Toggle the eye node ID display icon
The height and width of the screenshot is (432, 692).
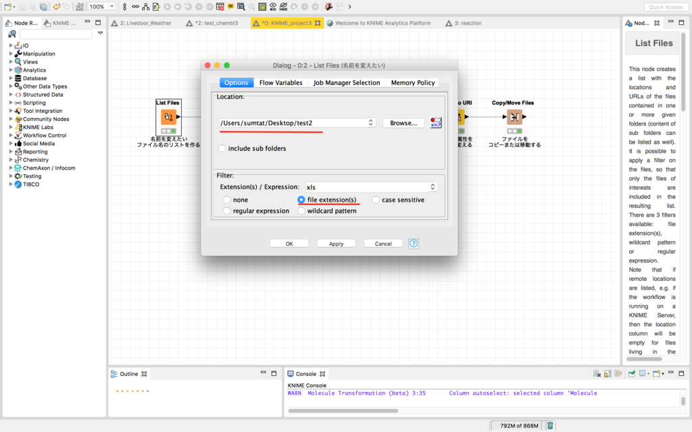tap(273, 7)
